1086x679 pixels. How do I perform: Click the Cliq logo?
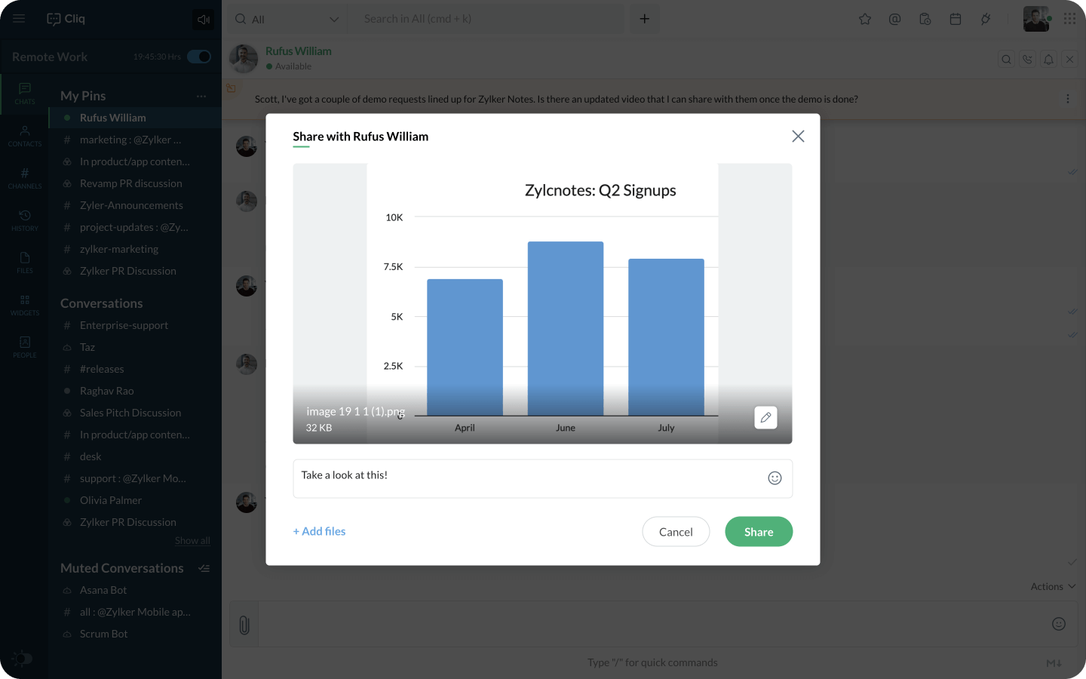(x=66, y=19)
